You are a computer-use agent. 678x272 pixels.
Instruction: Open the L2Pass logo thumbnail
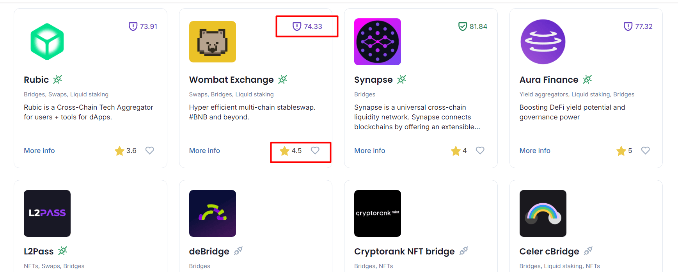click(47, 213)
